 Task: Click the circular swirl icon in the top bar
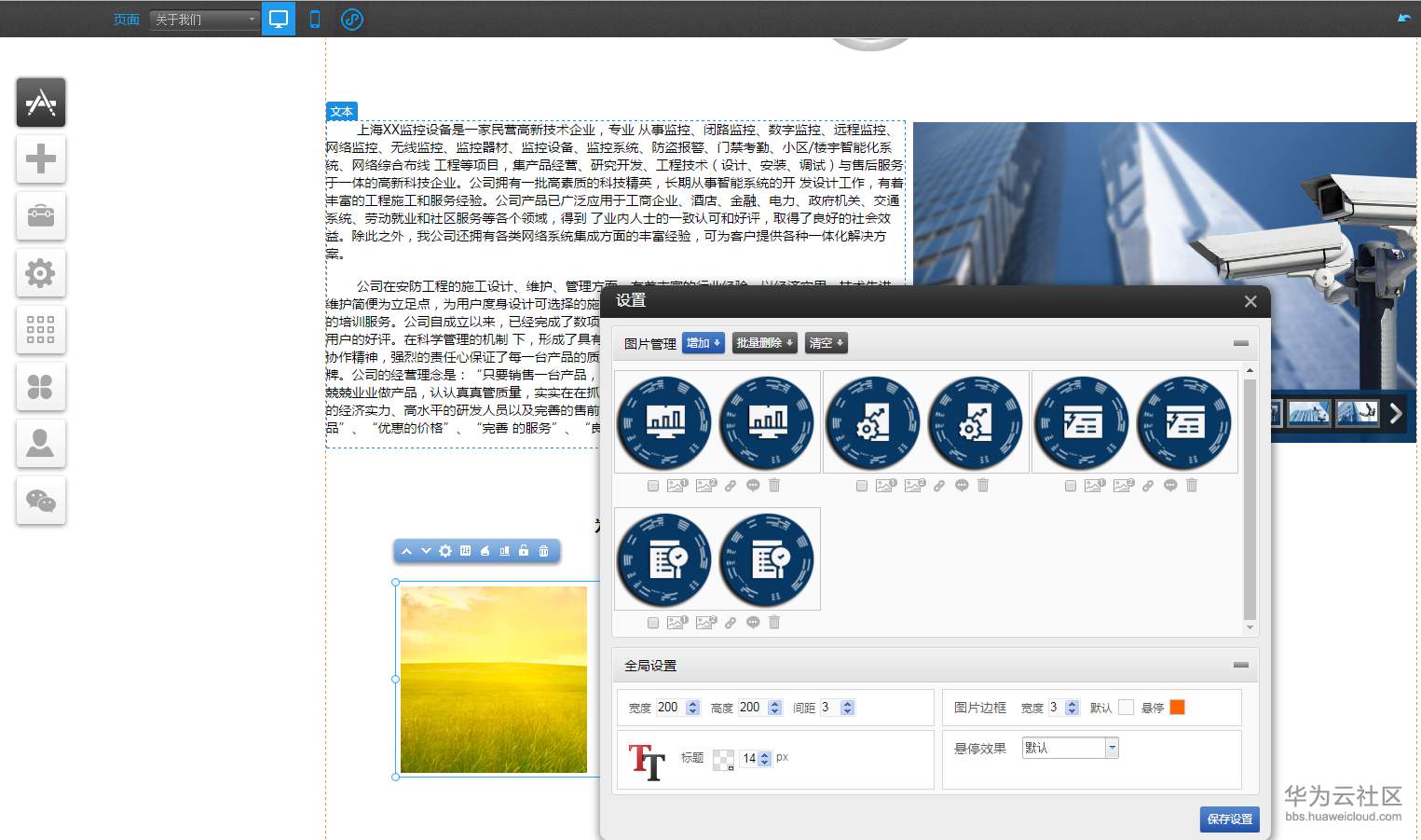point(351,19)
